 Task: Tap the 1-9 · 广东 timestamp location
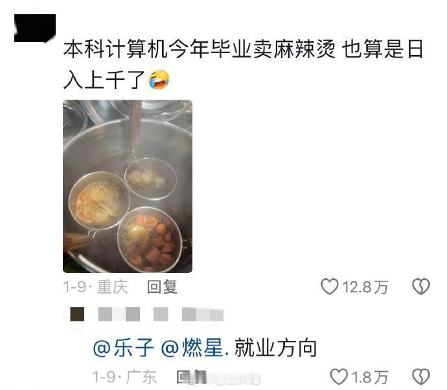point(124,377)
